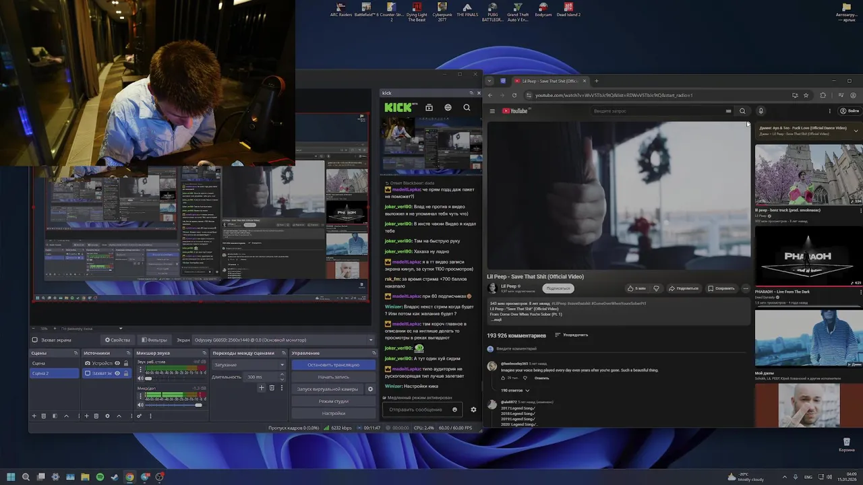Click Режим студии button
863x485 pixels.
(333, 401)
